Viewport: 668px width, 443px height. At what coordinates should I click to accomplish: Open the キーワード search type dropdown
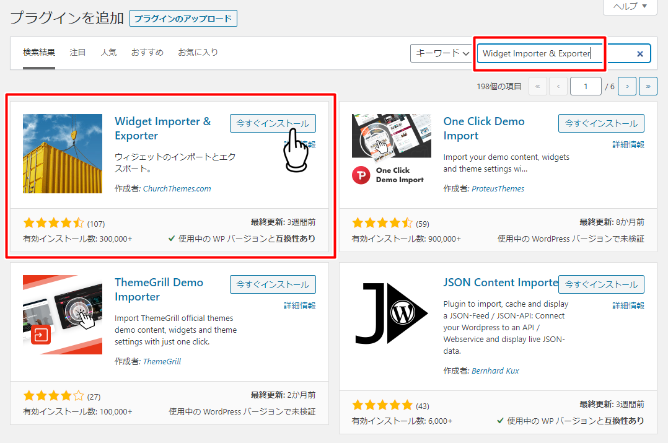[441, 53]
